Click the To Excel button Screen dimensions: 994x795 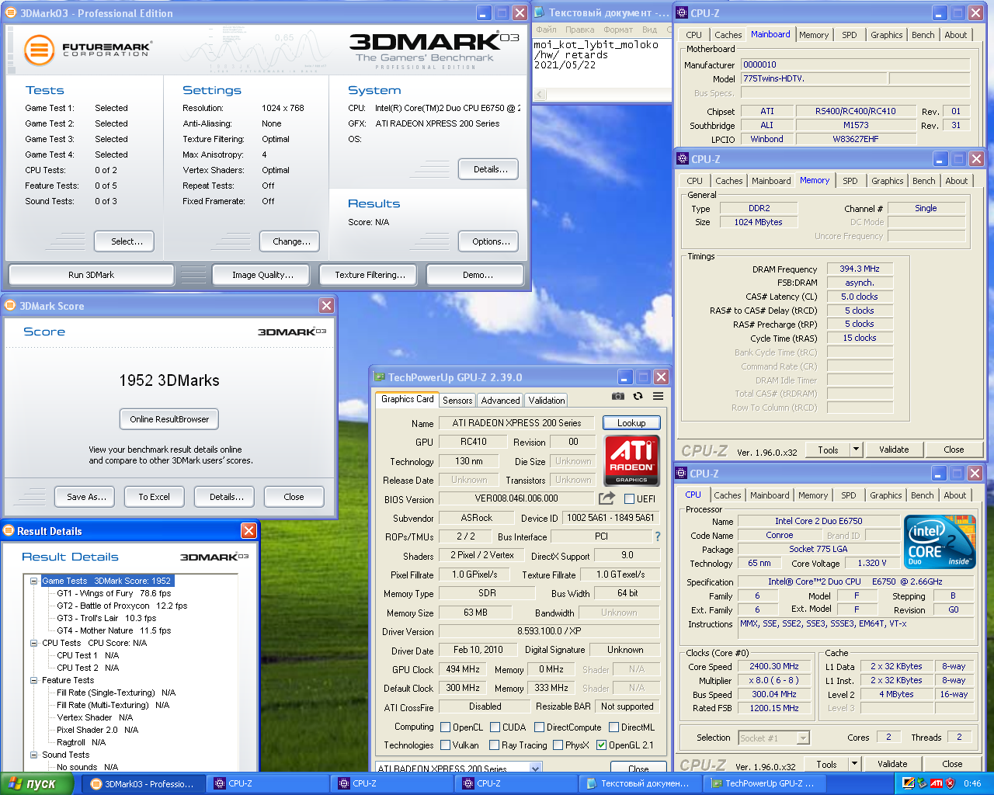(154, 497)
